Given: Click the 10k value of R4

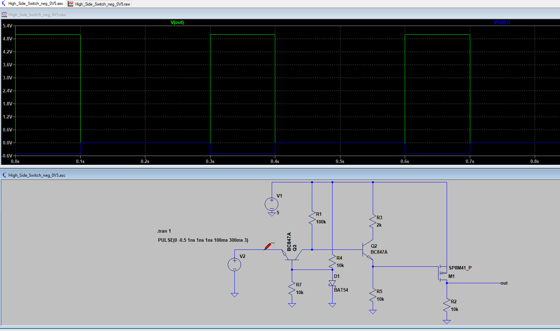Looking at the screenshot, I should 340,265.
